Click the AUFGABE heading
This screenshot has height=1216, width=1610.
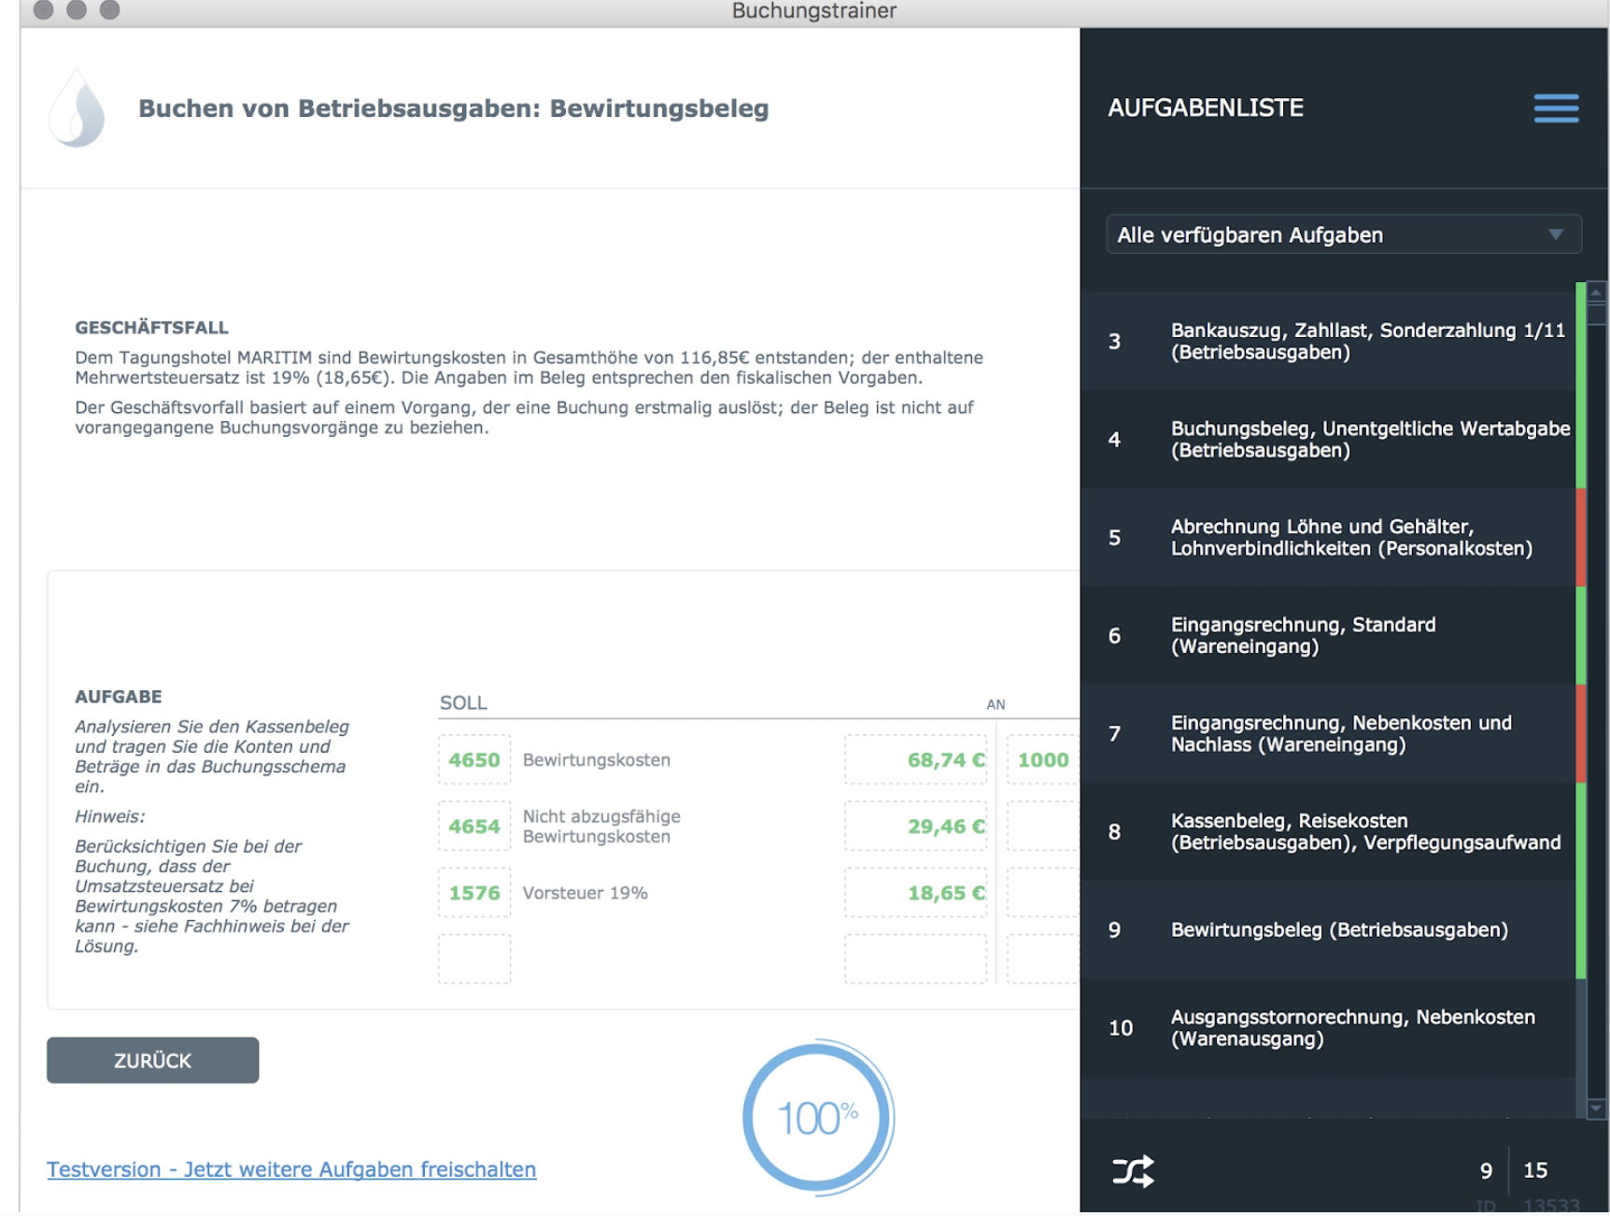click(x=119, y=696)
